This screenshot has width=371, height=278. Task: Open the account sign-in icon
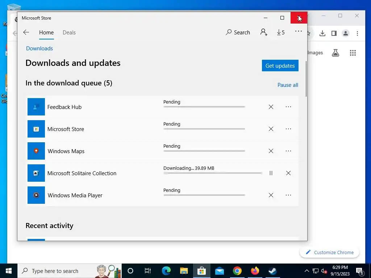click(x=264, y=32)
